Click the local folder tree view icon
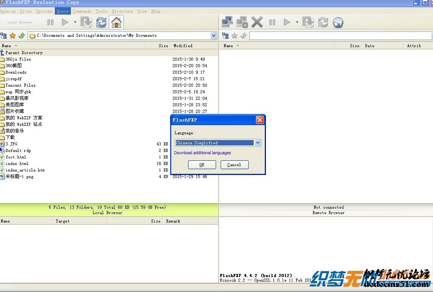The height and width of the screenshot is (292, 433). click(x=4, y=36)
